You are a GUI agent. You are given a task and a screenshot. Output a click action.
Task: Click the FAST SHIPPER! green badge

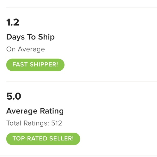tap(35, 65)
